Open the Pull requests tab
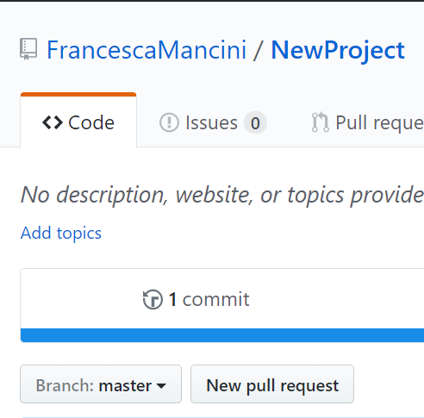424x418 pixels. point(379,123)
